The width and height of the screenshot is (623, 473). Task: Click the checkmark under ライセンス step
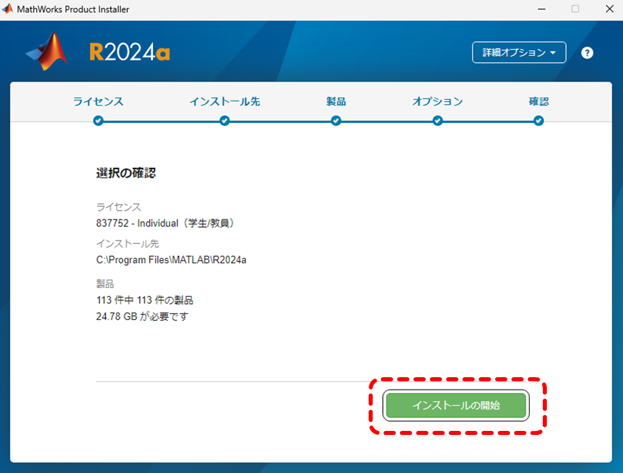pos(98,121)
